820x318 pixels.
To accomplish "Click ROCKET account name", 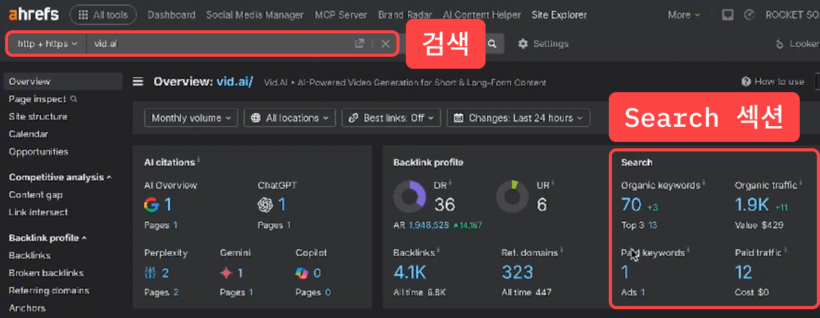I will 792,15.
